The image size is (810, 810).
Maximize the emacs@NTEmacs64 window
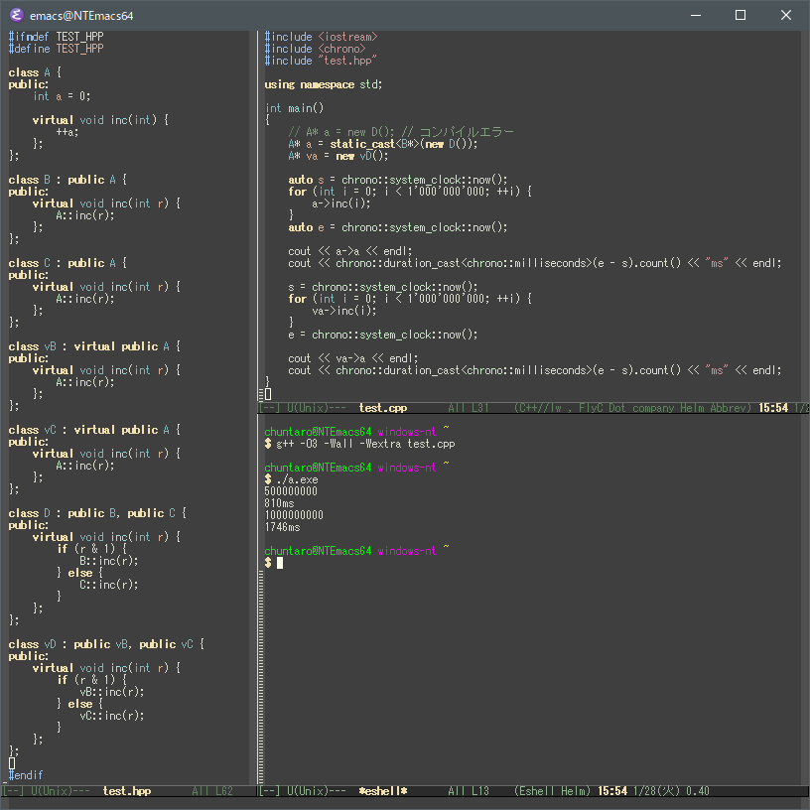[x=741, y=15]
